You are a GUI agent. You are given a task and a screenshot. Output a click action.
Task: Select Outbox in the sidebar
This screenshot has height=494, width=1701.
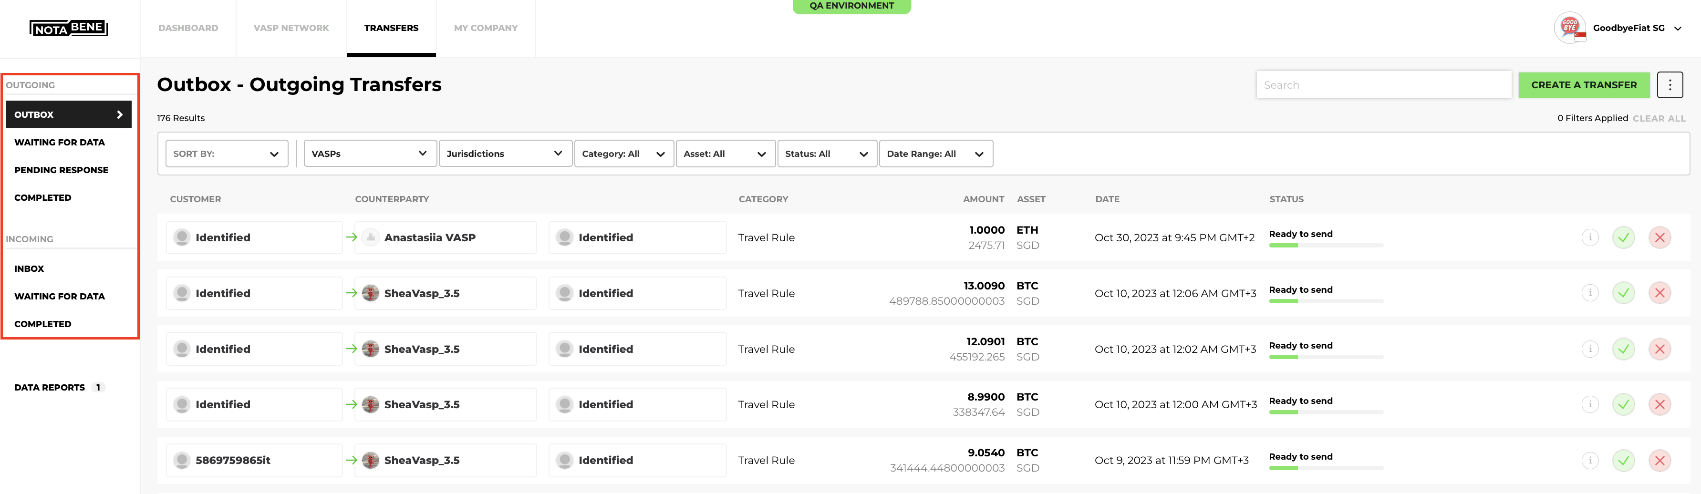[x=69, y=114]
